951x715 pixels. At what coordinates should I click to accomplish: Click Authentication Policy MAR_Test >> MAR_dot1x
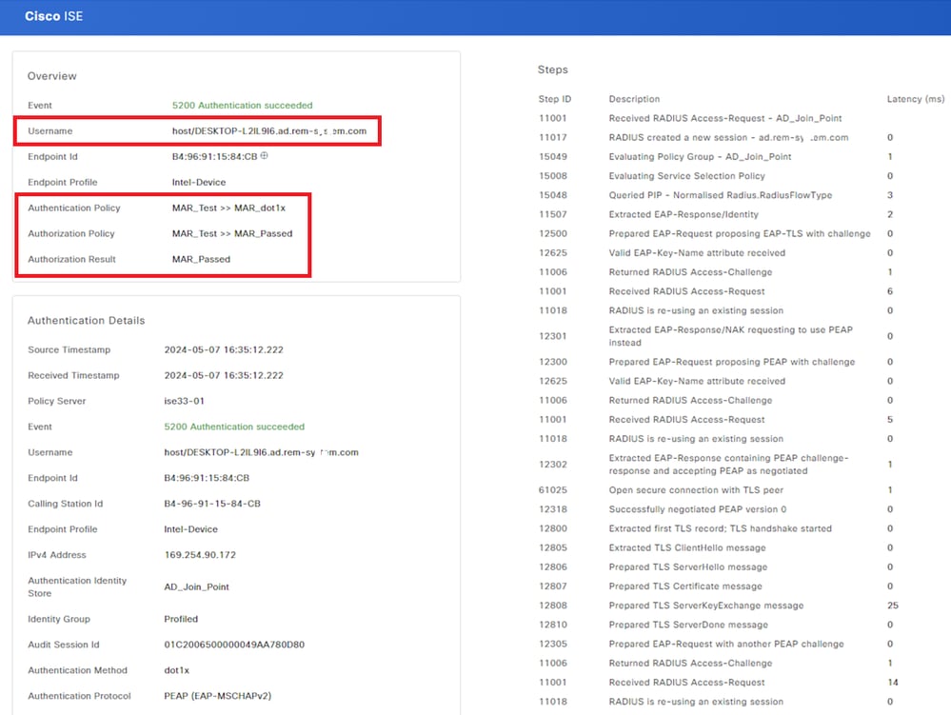tap(228, 208)
